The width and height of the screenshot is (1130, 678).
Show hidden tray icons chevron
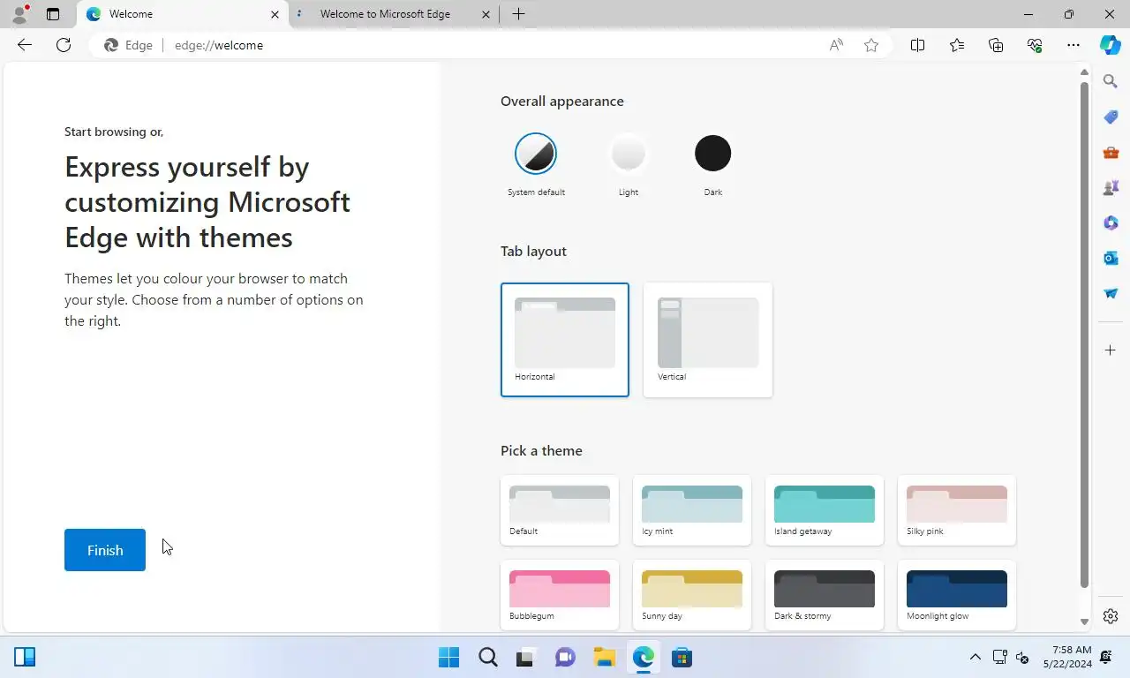(x=976, y=657)
